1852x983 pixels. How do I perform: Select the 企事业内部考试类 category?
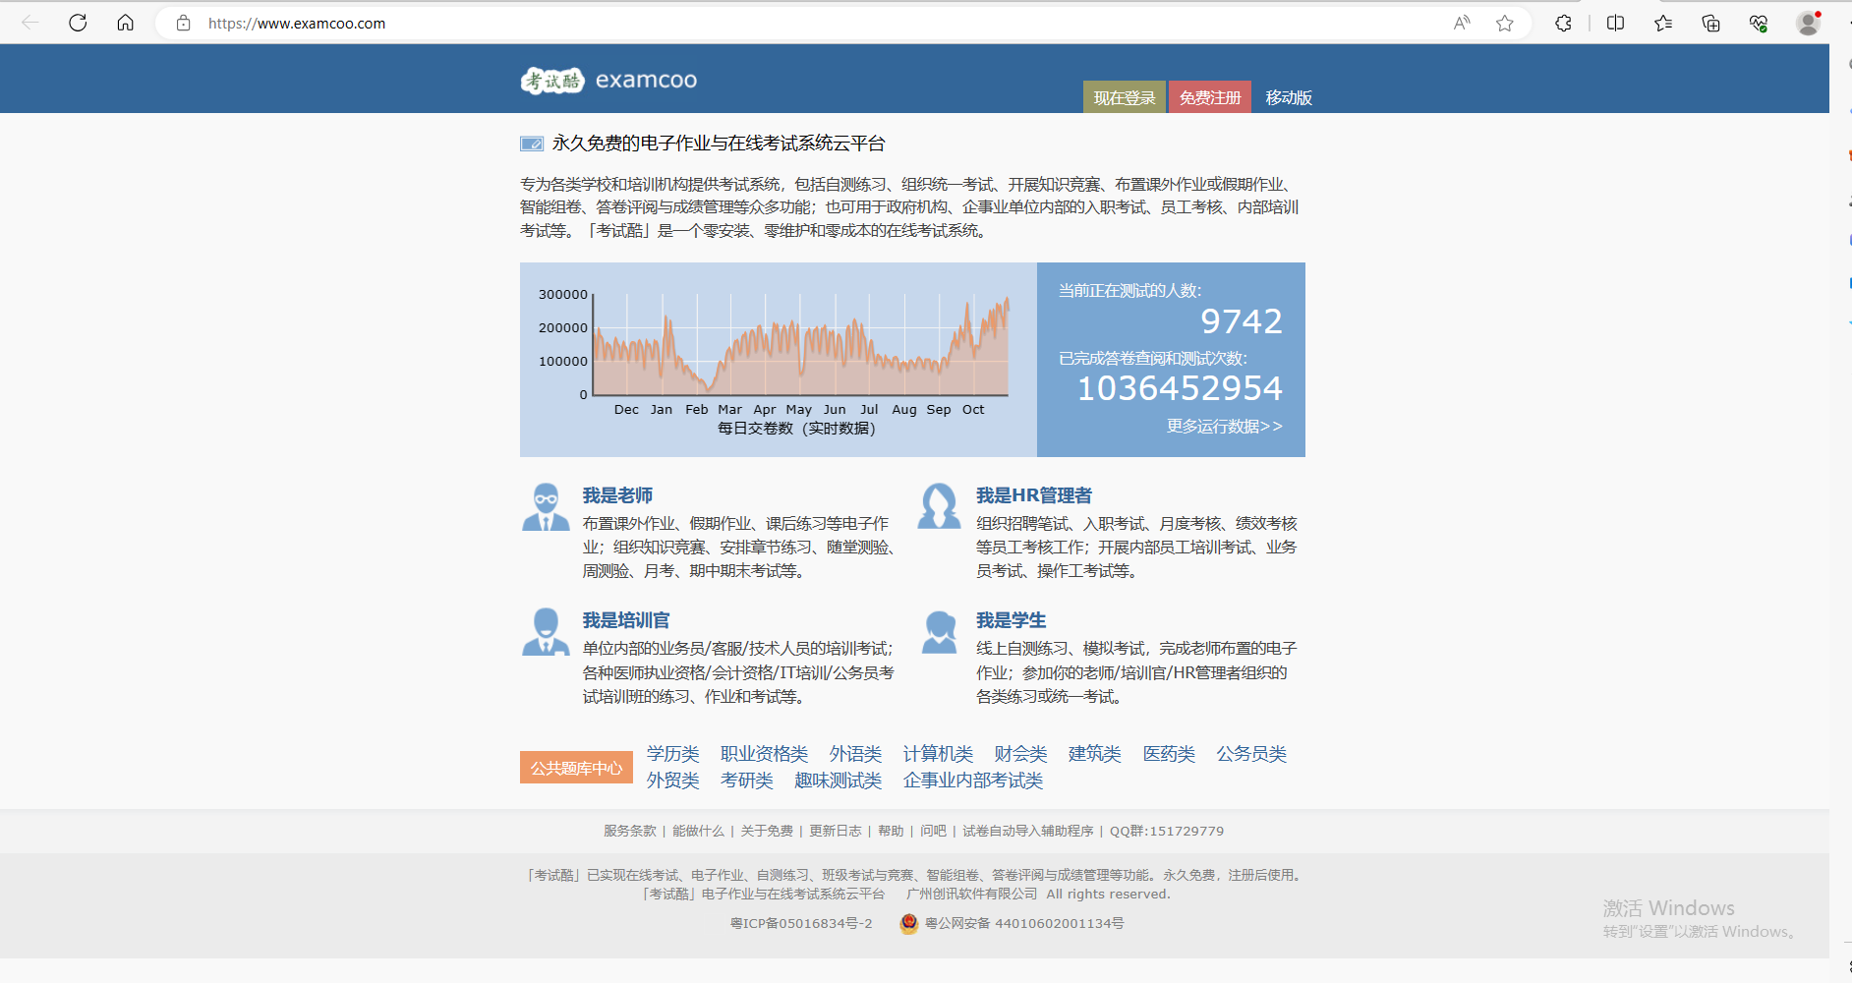point(973,781)
